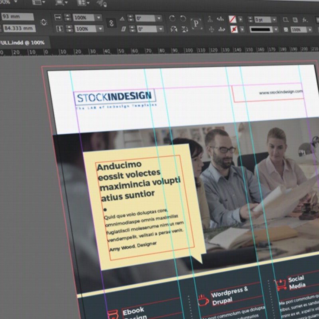This screenshot has height=319, width=319.
Task: Click the GPU performance rocket icon
Action: click(102, 3)
